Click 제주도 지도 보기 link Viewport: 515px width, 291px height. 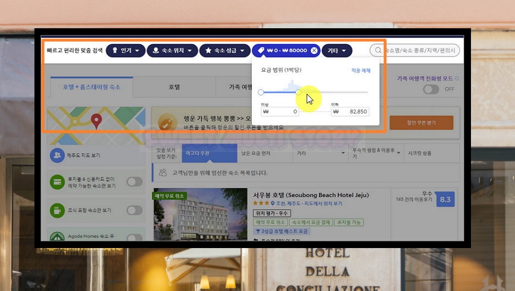84,155
